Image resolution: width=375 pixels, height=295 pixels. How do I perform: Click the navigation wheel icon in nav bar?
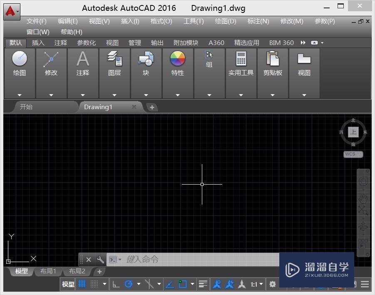tap(363, 181)
